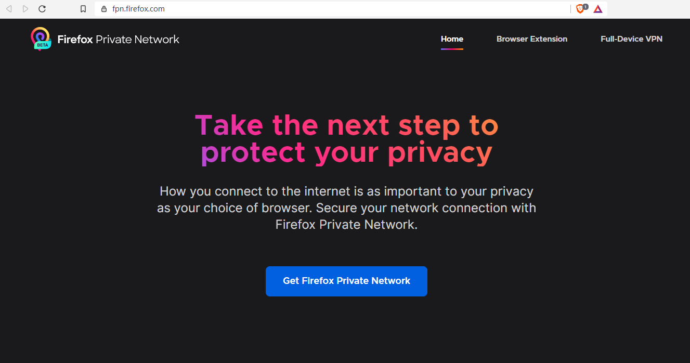
Task: Open the Brave Shields lion icon
Action: 580,9
